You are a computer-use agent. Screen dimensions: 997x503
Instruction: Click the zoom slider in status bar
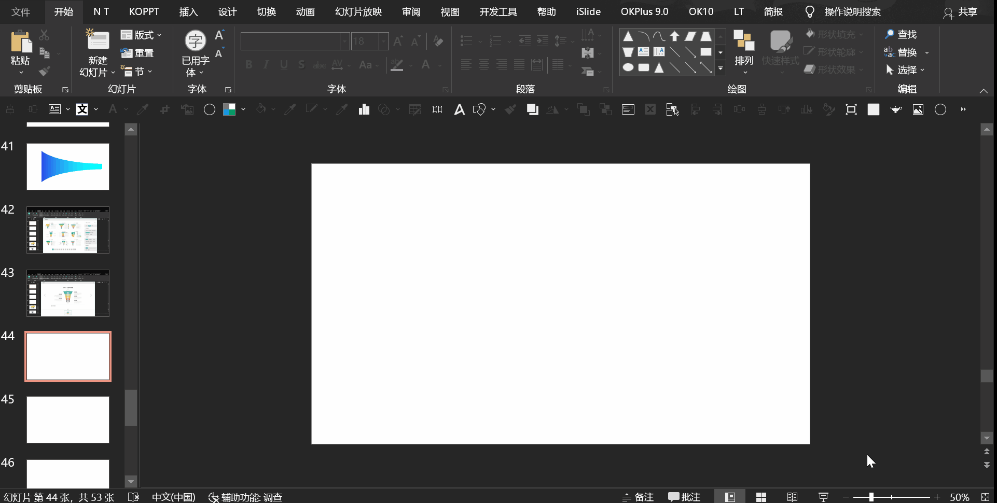pyautogui.click(x=871, y=497)
